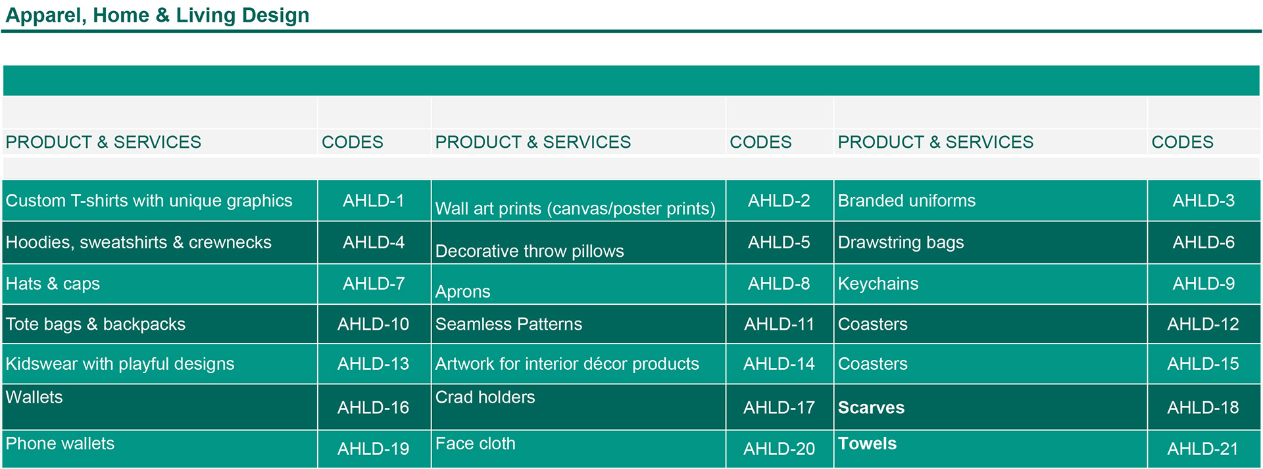
Task: Select the Wall art prints cell
Action: (575, 209)
